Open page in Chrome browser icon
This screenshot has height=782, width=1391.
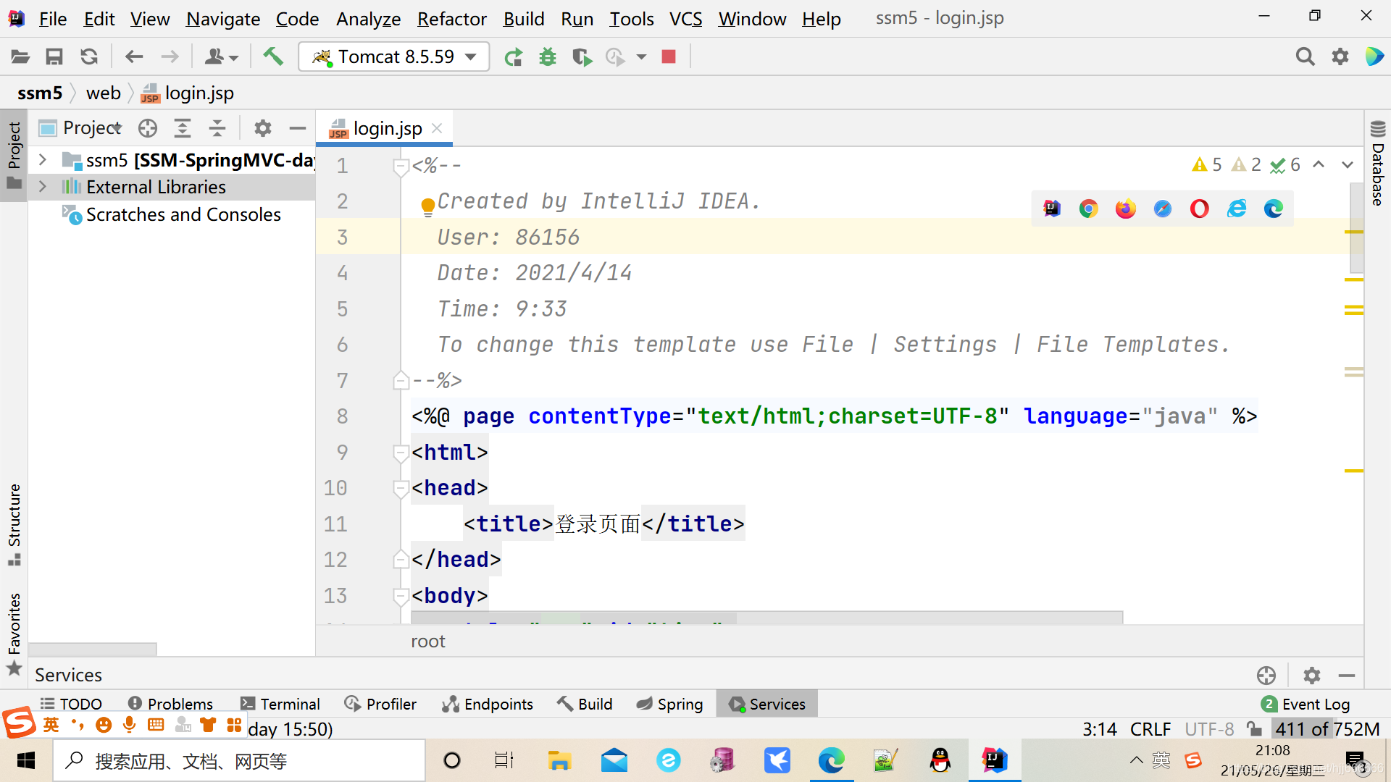(x=1088, y=209)
